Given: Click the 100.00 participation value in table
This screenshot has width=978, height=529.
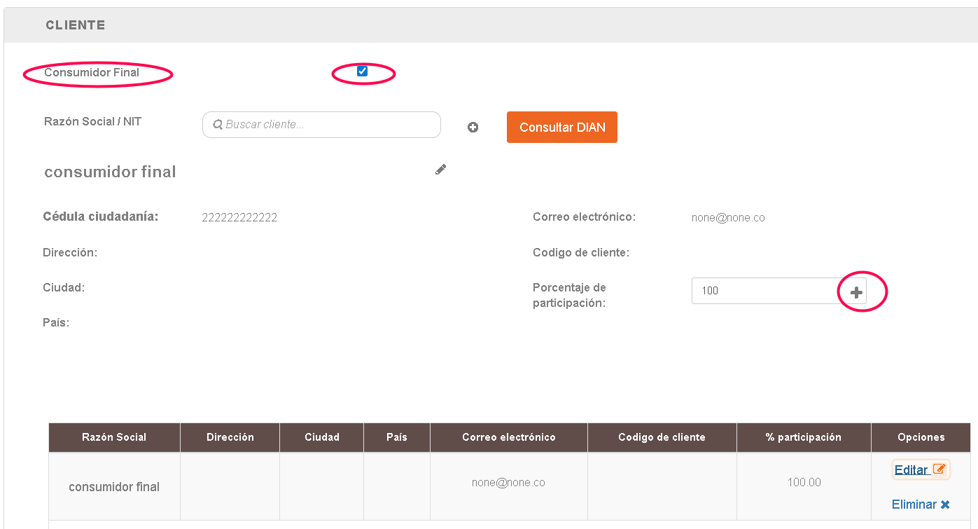Looking at the screenshot, I should click(804, 483).
